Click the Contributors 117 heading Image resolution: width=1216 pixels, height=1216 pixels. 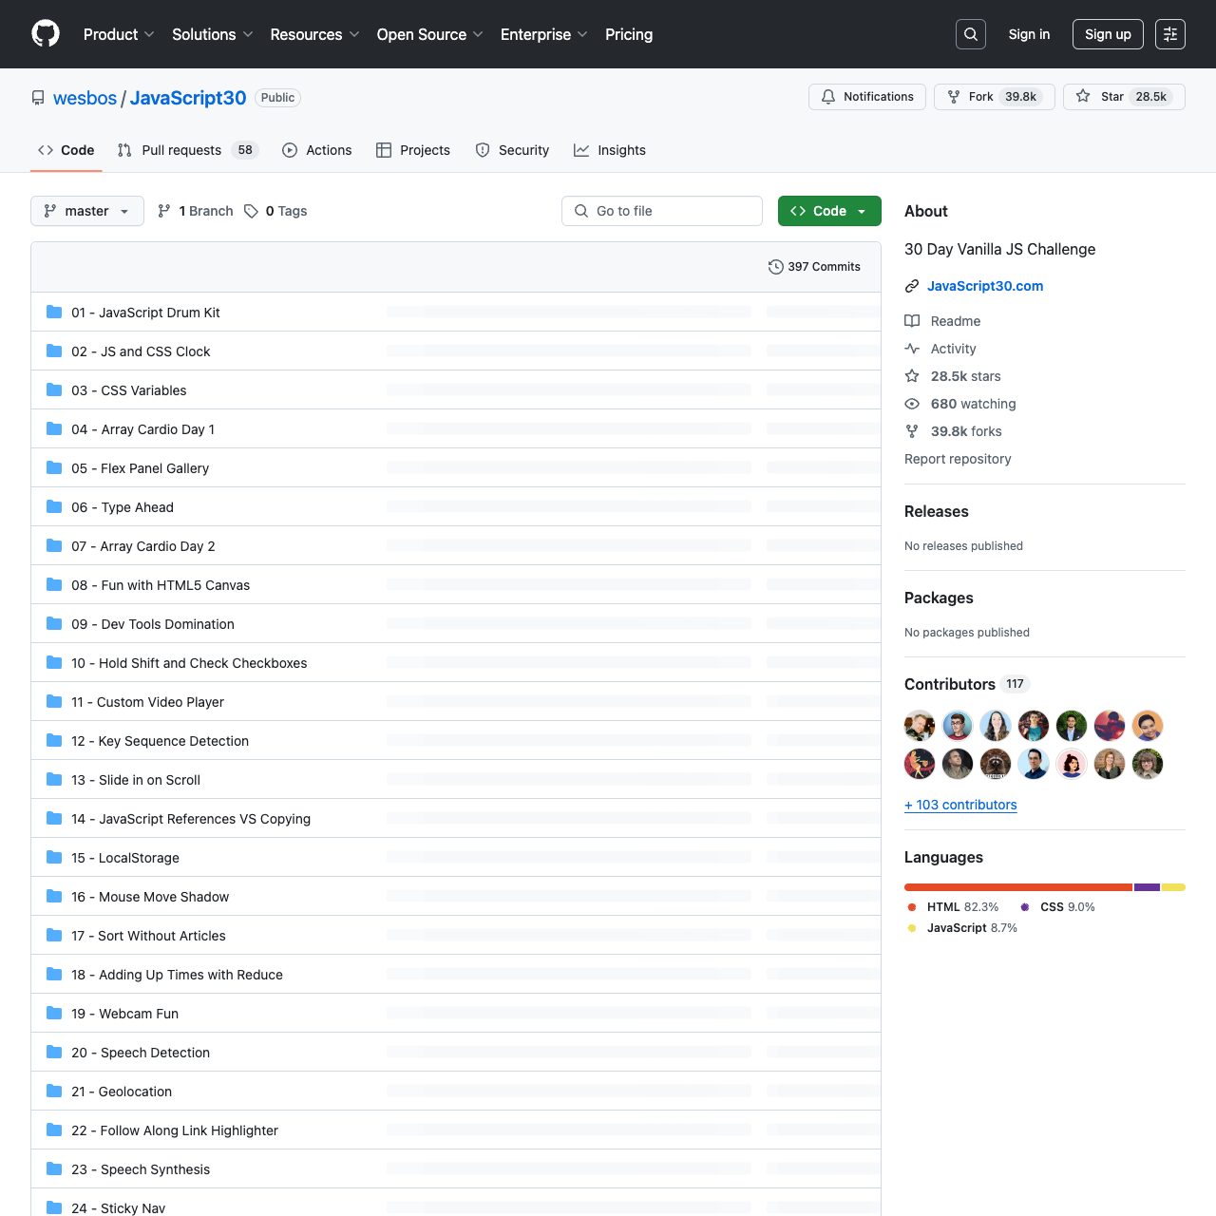pos(967,684)
